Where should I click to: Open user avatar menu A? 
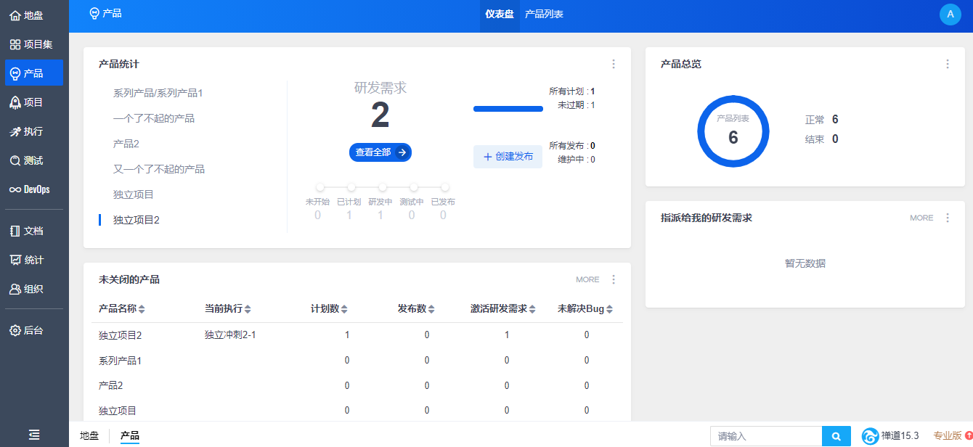click(950, 15)
